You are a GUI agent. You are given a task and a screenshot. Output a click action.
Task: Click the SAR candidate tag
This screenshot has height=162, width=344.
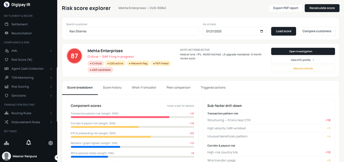tap(100, 70)
